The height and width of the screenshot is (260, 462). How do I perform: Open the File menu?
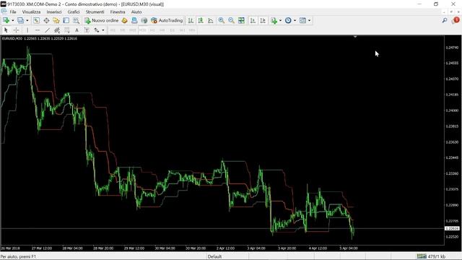point(13,12)
